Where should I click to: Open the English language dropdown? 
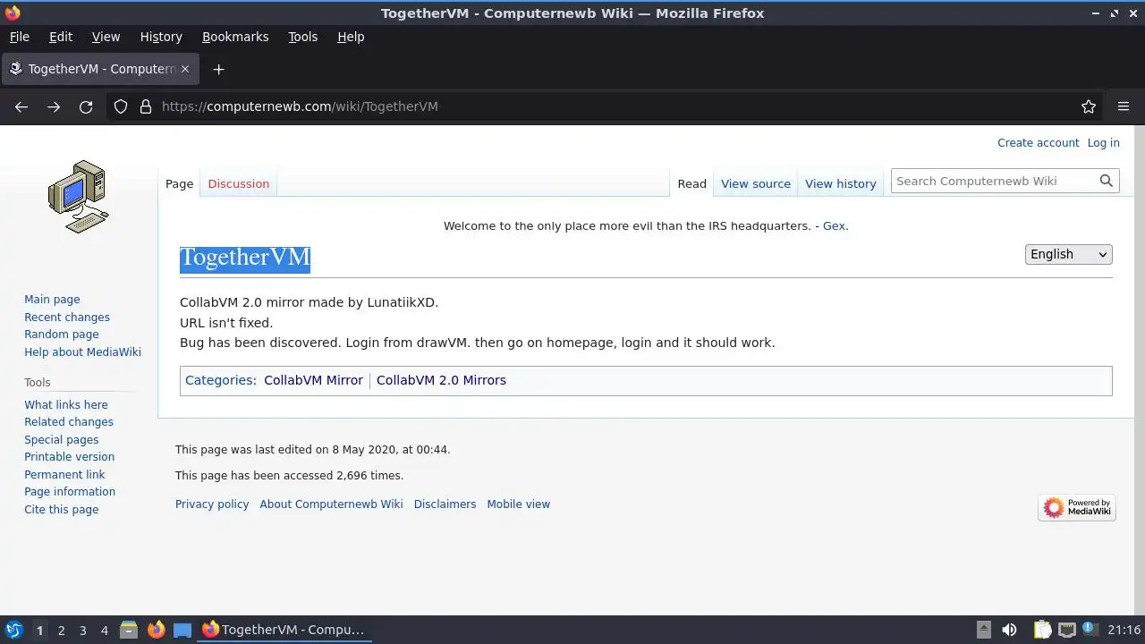tap(1068, 254)
